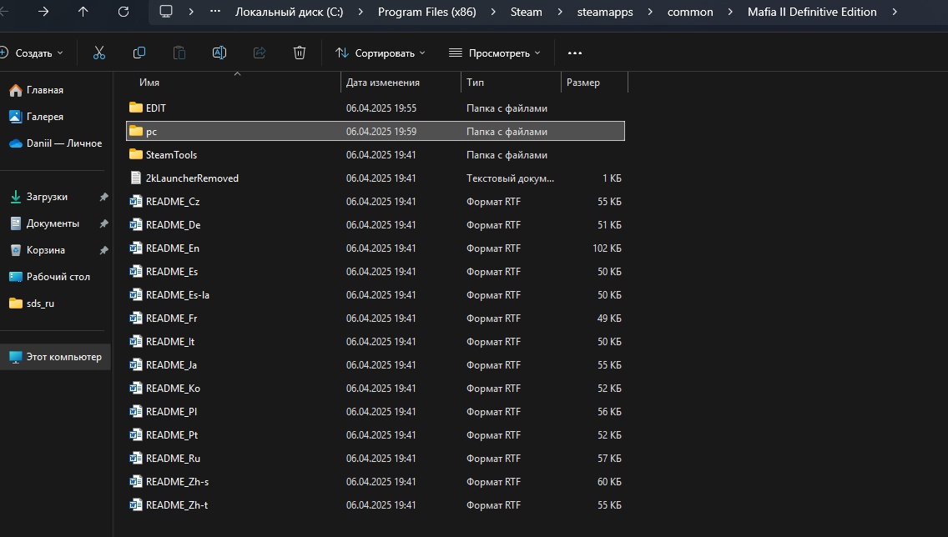Select README_Cz file icon
Screen dimensions: 948x537
click(136, 201)
